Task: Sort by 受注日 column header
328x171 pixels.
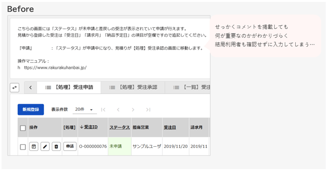Action: [170, 127]
